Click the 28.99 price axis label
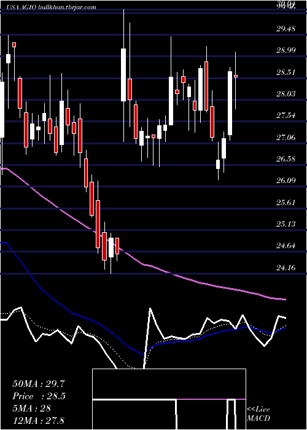 point(286,50)
